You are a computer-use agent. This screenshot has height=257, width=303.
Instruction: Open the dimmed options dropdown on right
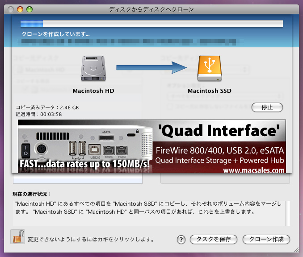pyautogui.click(x=224, y=96)
